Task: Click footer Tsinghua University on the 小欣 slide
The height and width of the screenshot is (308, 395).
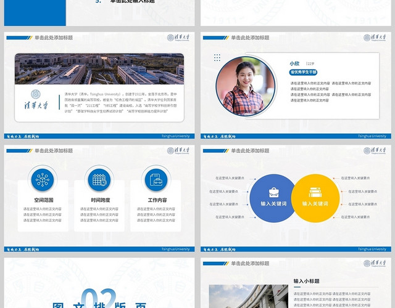Action: click(x=372, y=136)
